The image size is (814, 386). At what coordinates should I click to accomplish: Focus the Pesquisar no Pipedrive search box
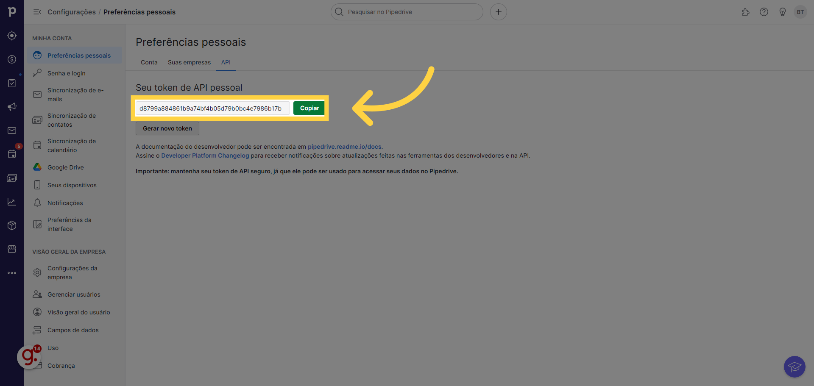(x=407, y=12)
